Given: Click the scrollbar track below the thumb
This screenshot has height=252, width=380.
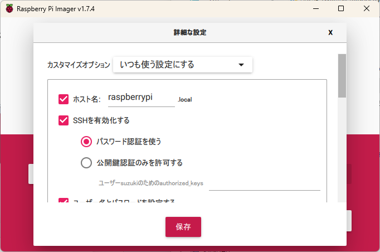Looking at the screenshot, I should 342,151.
